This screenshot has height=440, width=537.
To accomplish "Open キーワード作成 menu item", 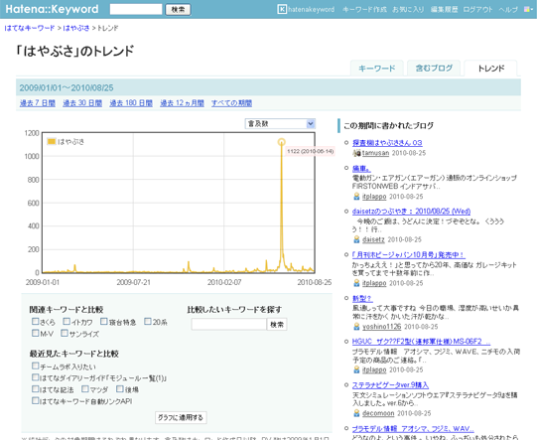I will 364,10.
